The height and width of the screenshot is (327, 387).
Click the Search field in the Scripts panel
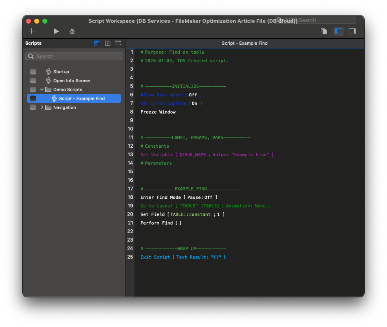click(74, 56)
